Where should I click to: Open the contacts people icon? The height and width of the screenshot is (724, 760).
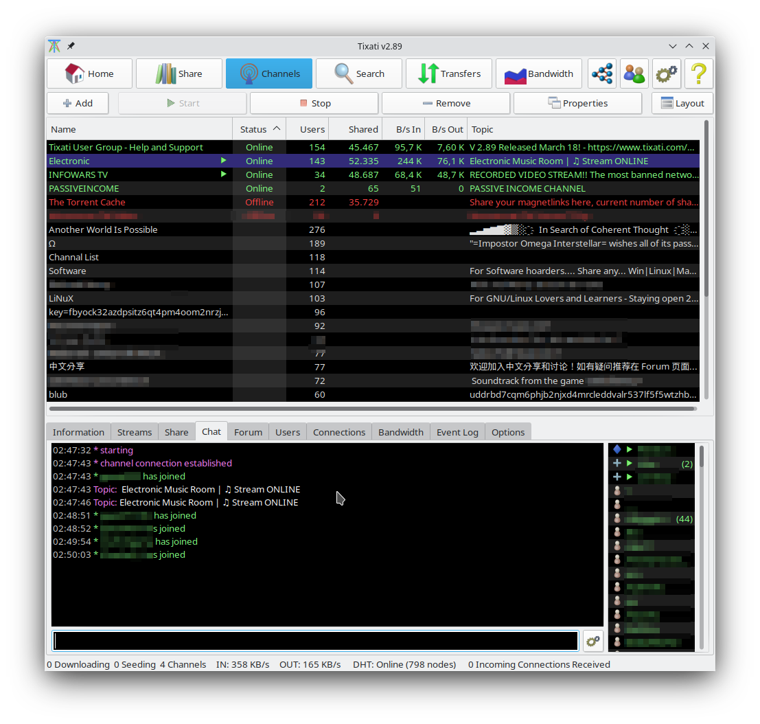click(634, 73)
